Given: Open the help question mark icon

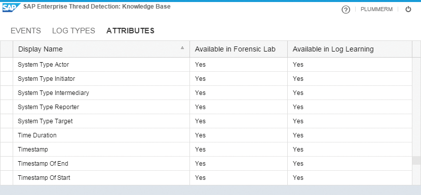Looking at the screenshot, I should [x=346, y=10].
